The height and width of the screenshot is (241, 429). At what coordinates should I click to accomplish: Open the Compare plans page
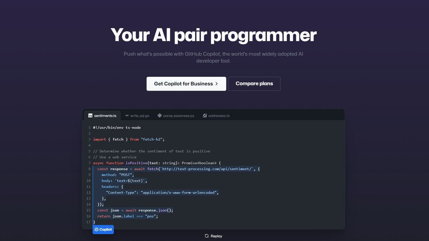[x=254, y=84]
